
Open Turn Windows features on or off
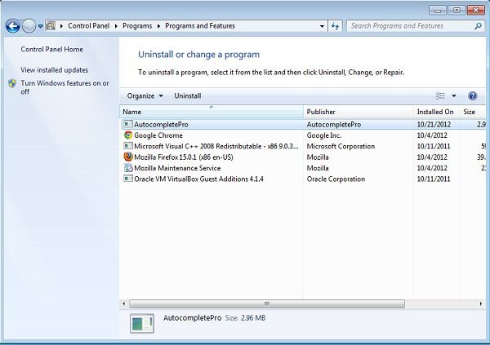(65, 87)
